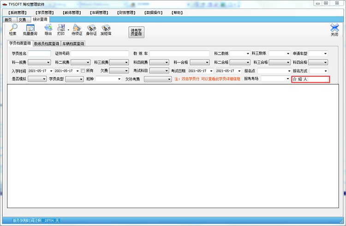Viewport: 346px width, 226px height.
Task: Click the 发短信 send SMS icon
Action: tap(106, 29)
